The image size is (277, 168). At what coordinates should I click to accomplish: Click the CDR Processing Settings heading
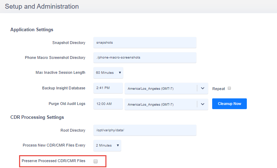pyautogui.click(x=37, y=117)
